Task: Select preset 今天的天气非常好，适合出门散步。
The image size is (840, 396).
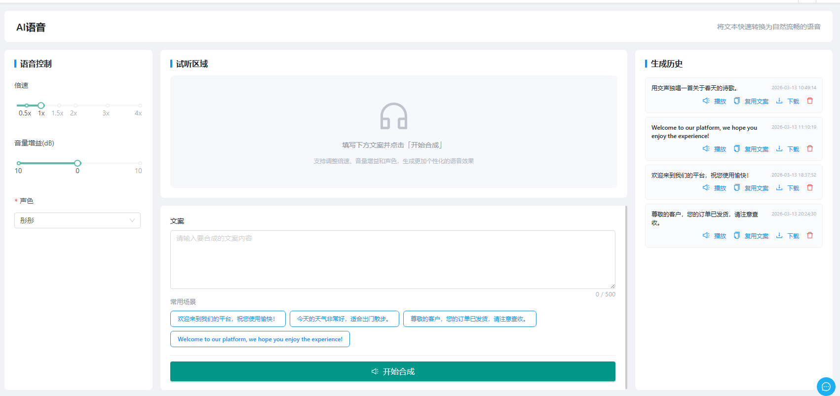Action: click(x=344, y=319)
